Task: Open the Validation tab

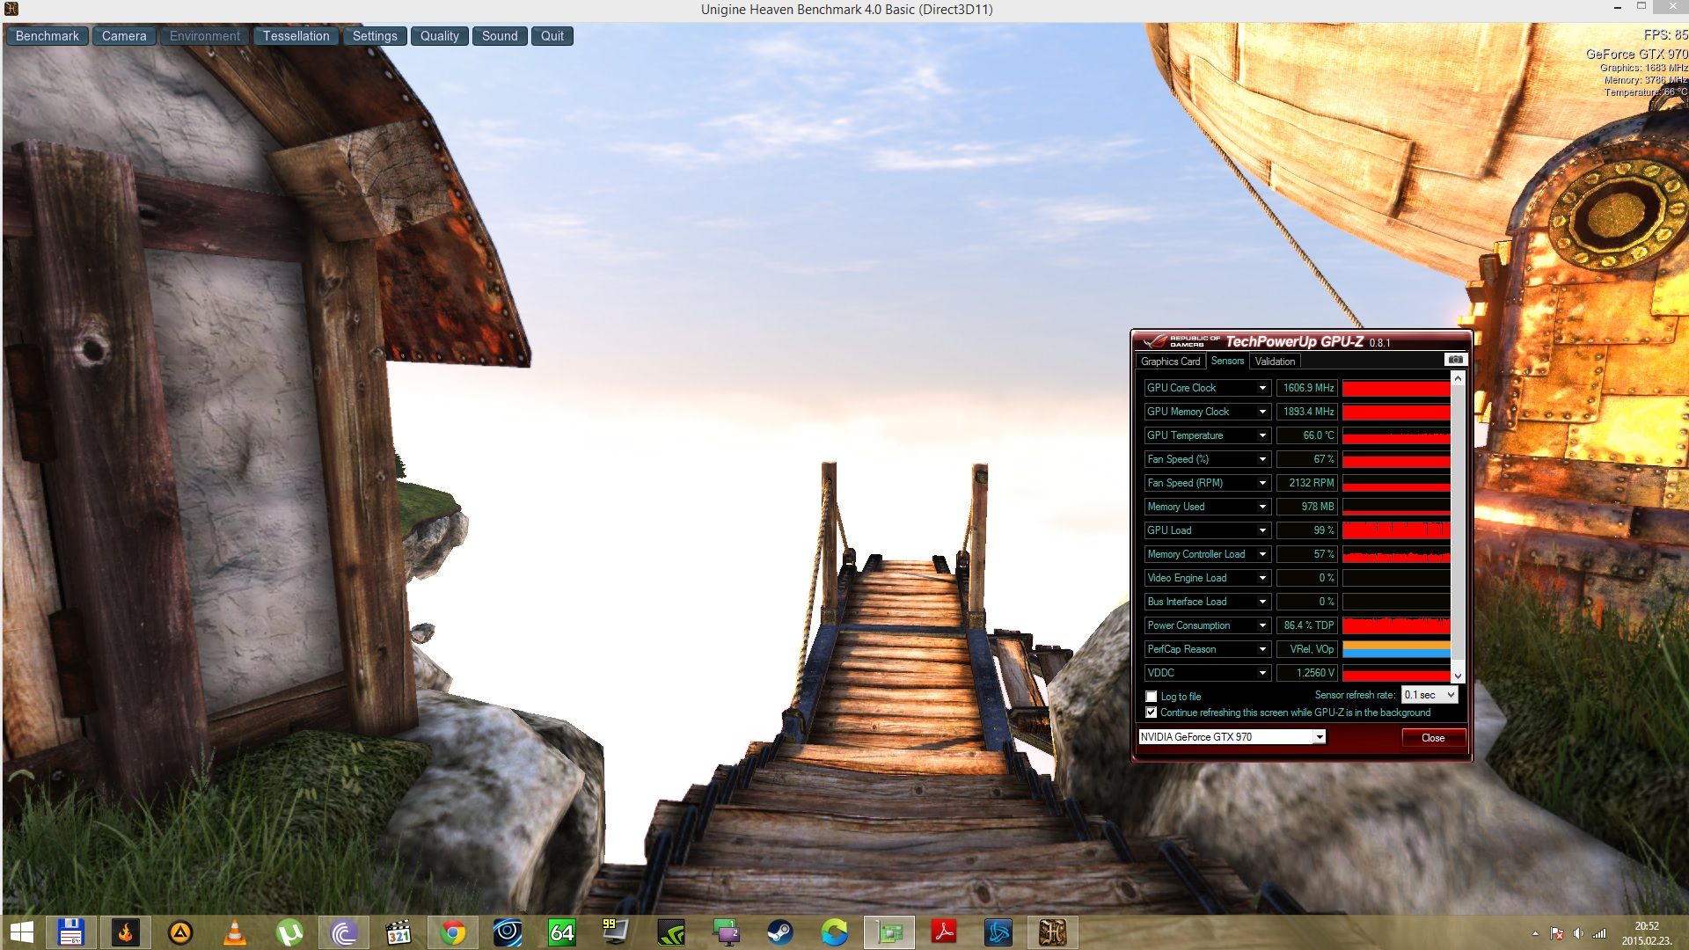Action: 1275,362
